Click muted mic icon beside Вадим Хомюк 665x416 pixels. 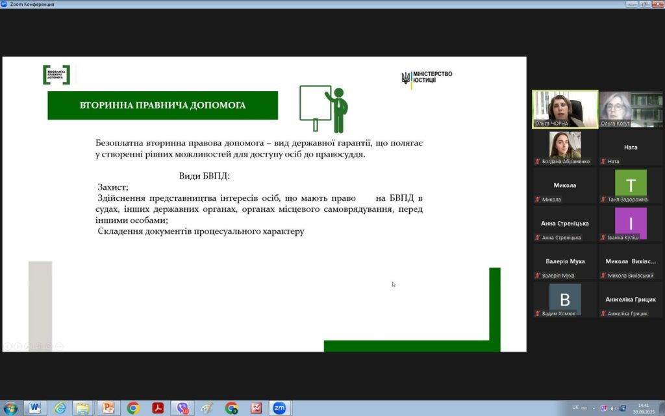537,313
